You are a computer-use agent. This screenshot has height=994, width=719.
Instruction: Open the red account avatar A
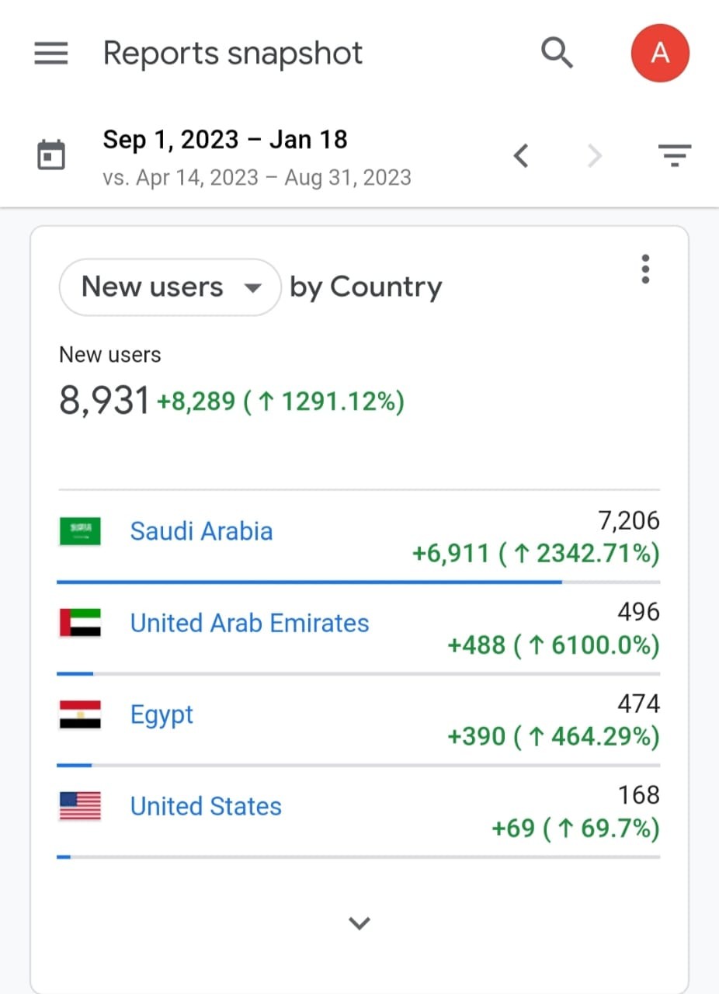660,53
